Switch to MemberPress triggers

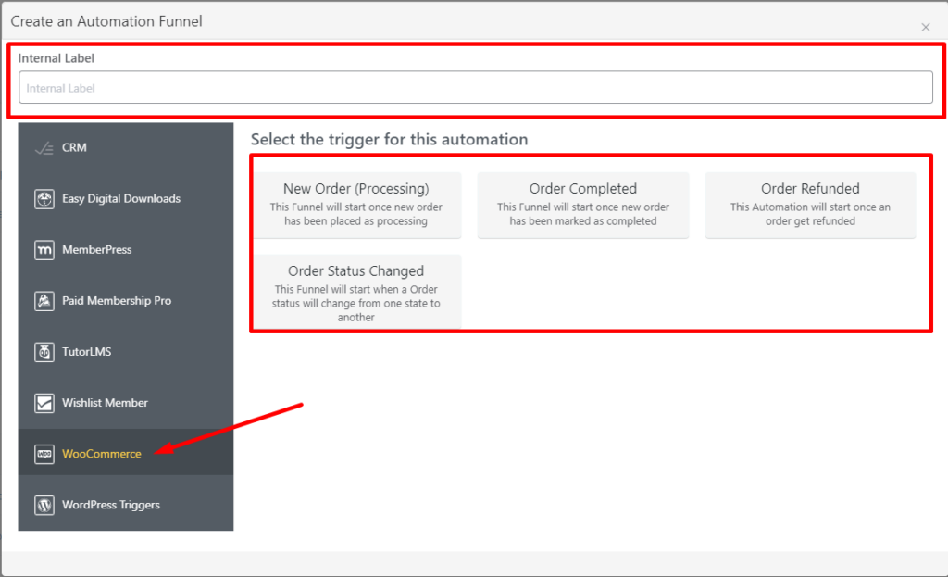[x=126, y=250]
